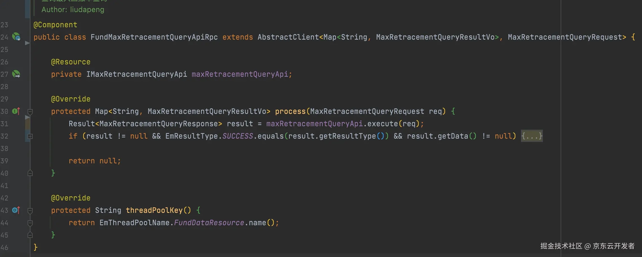Viewport: 642px width, 257px height.
Task: Expand the folded if block marker on line 32
Action: 30,136
